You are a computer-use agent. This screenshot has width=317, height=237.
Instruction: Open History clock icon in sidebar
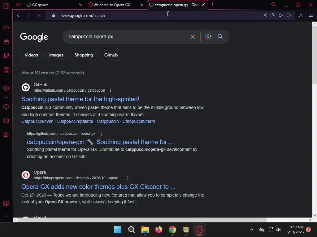coord(6,107)
